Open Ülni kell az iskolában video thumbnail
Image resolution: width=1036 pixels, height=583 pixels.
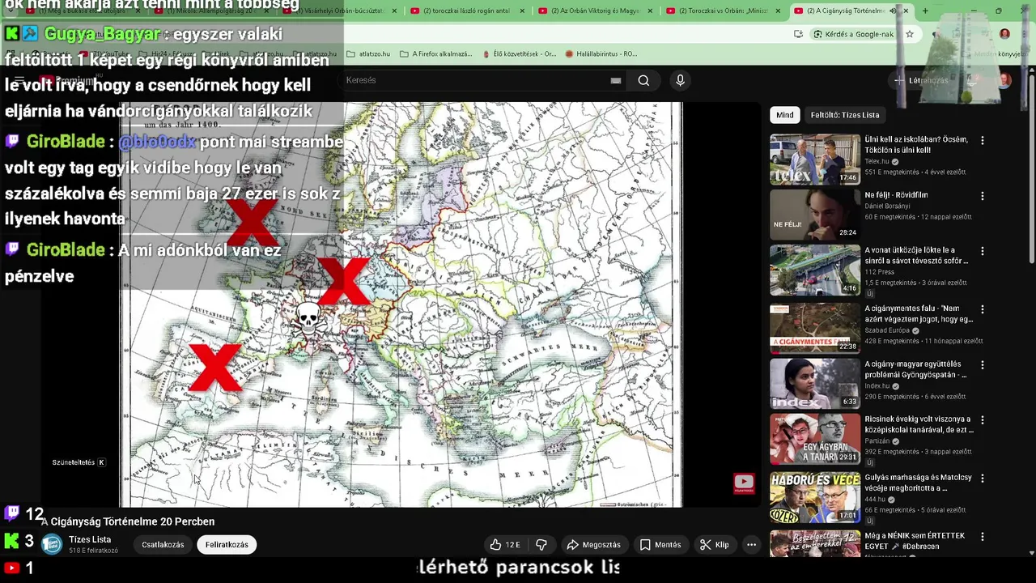[814, 160]
